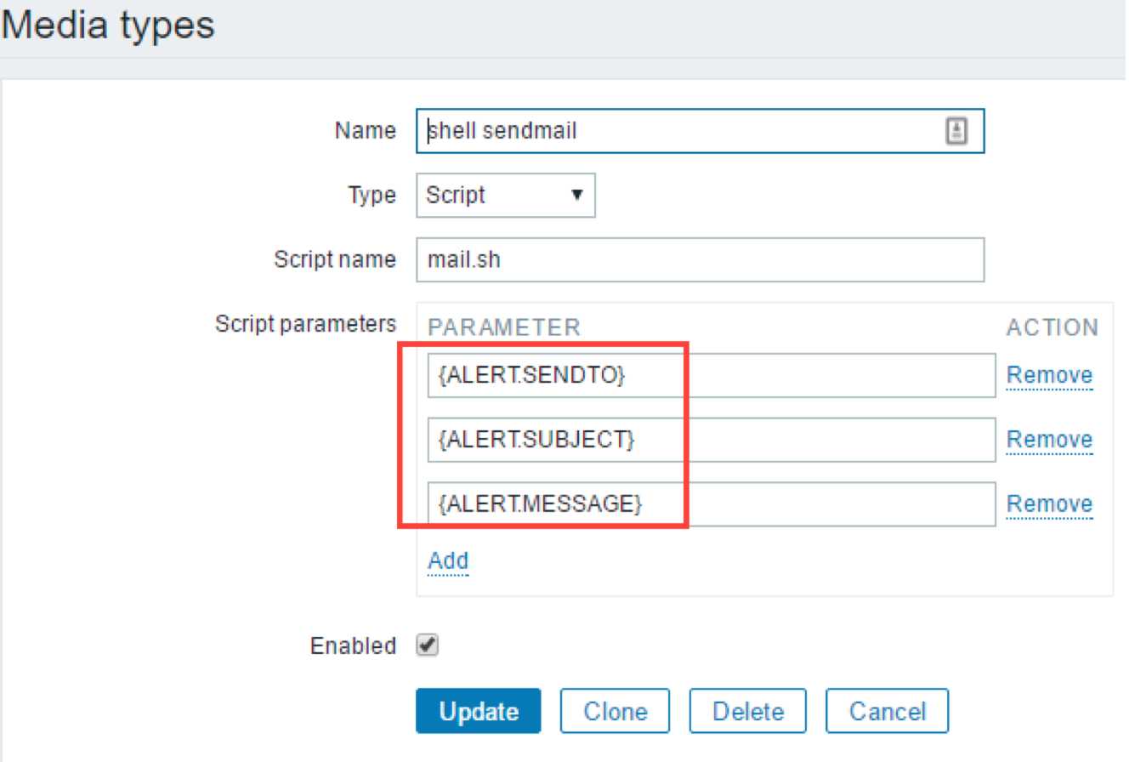The height and width of the screenshot is (762, 1129).
Task: Clone this media type
Action: pyautogui.click(x=615, y=711)
